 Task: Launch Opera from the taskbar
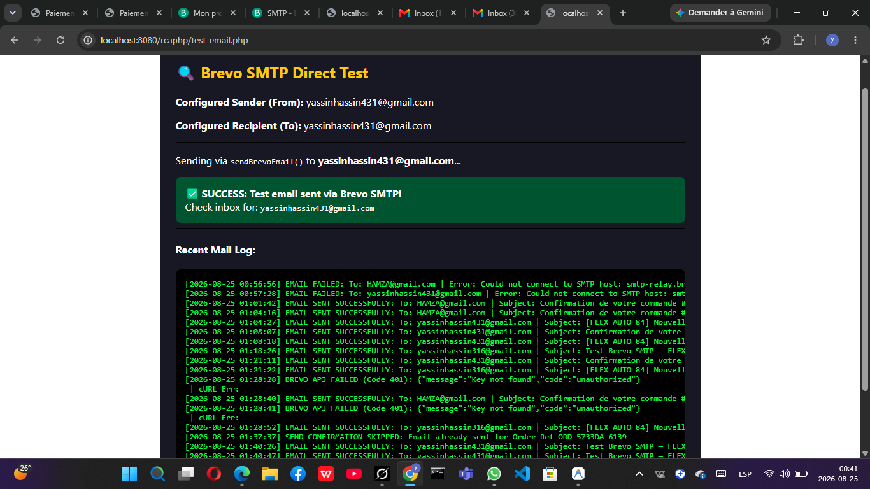(x=214, y=474)
